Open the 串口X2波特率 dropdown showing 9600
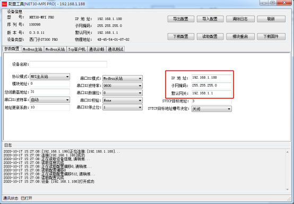The width and height of the screenshot is (294, 204). click(123, 86)
